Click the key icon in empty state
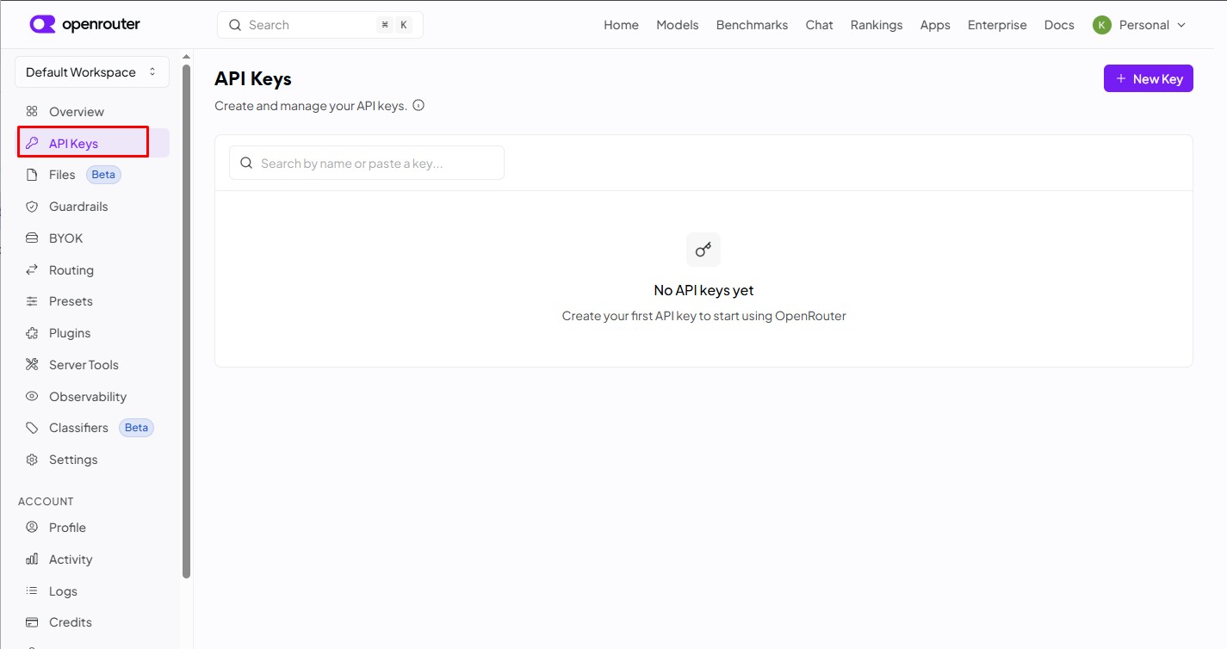Image resolution: width=1227 pixels, height=649 pixels. click(703, 250)
